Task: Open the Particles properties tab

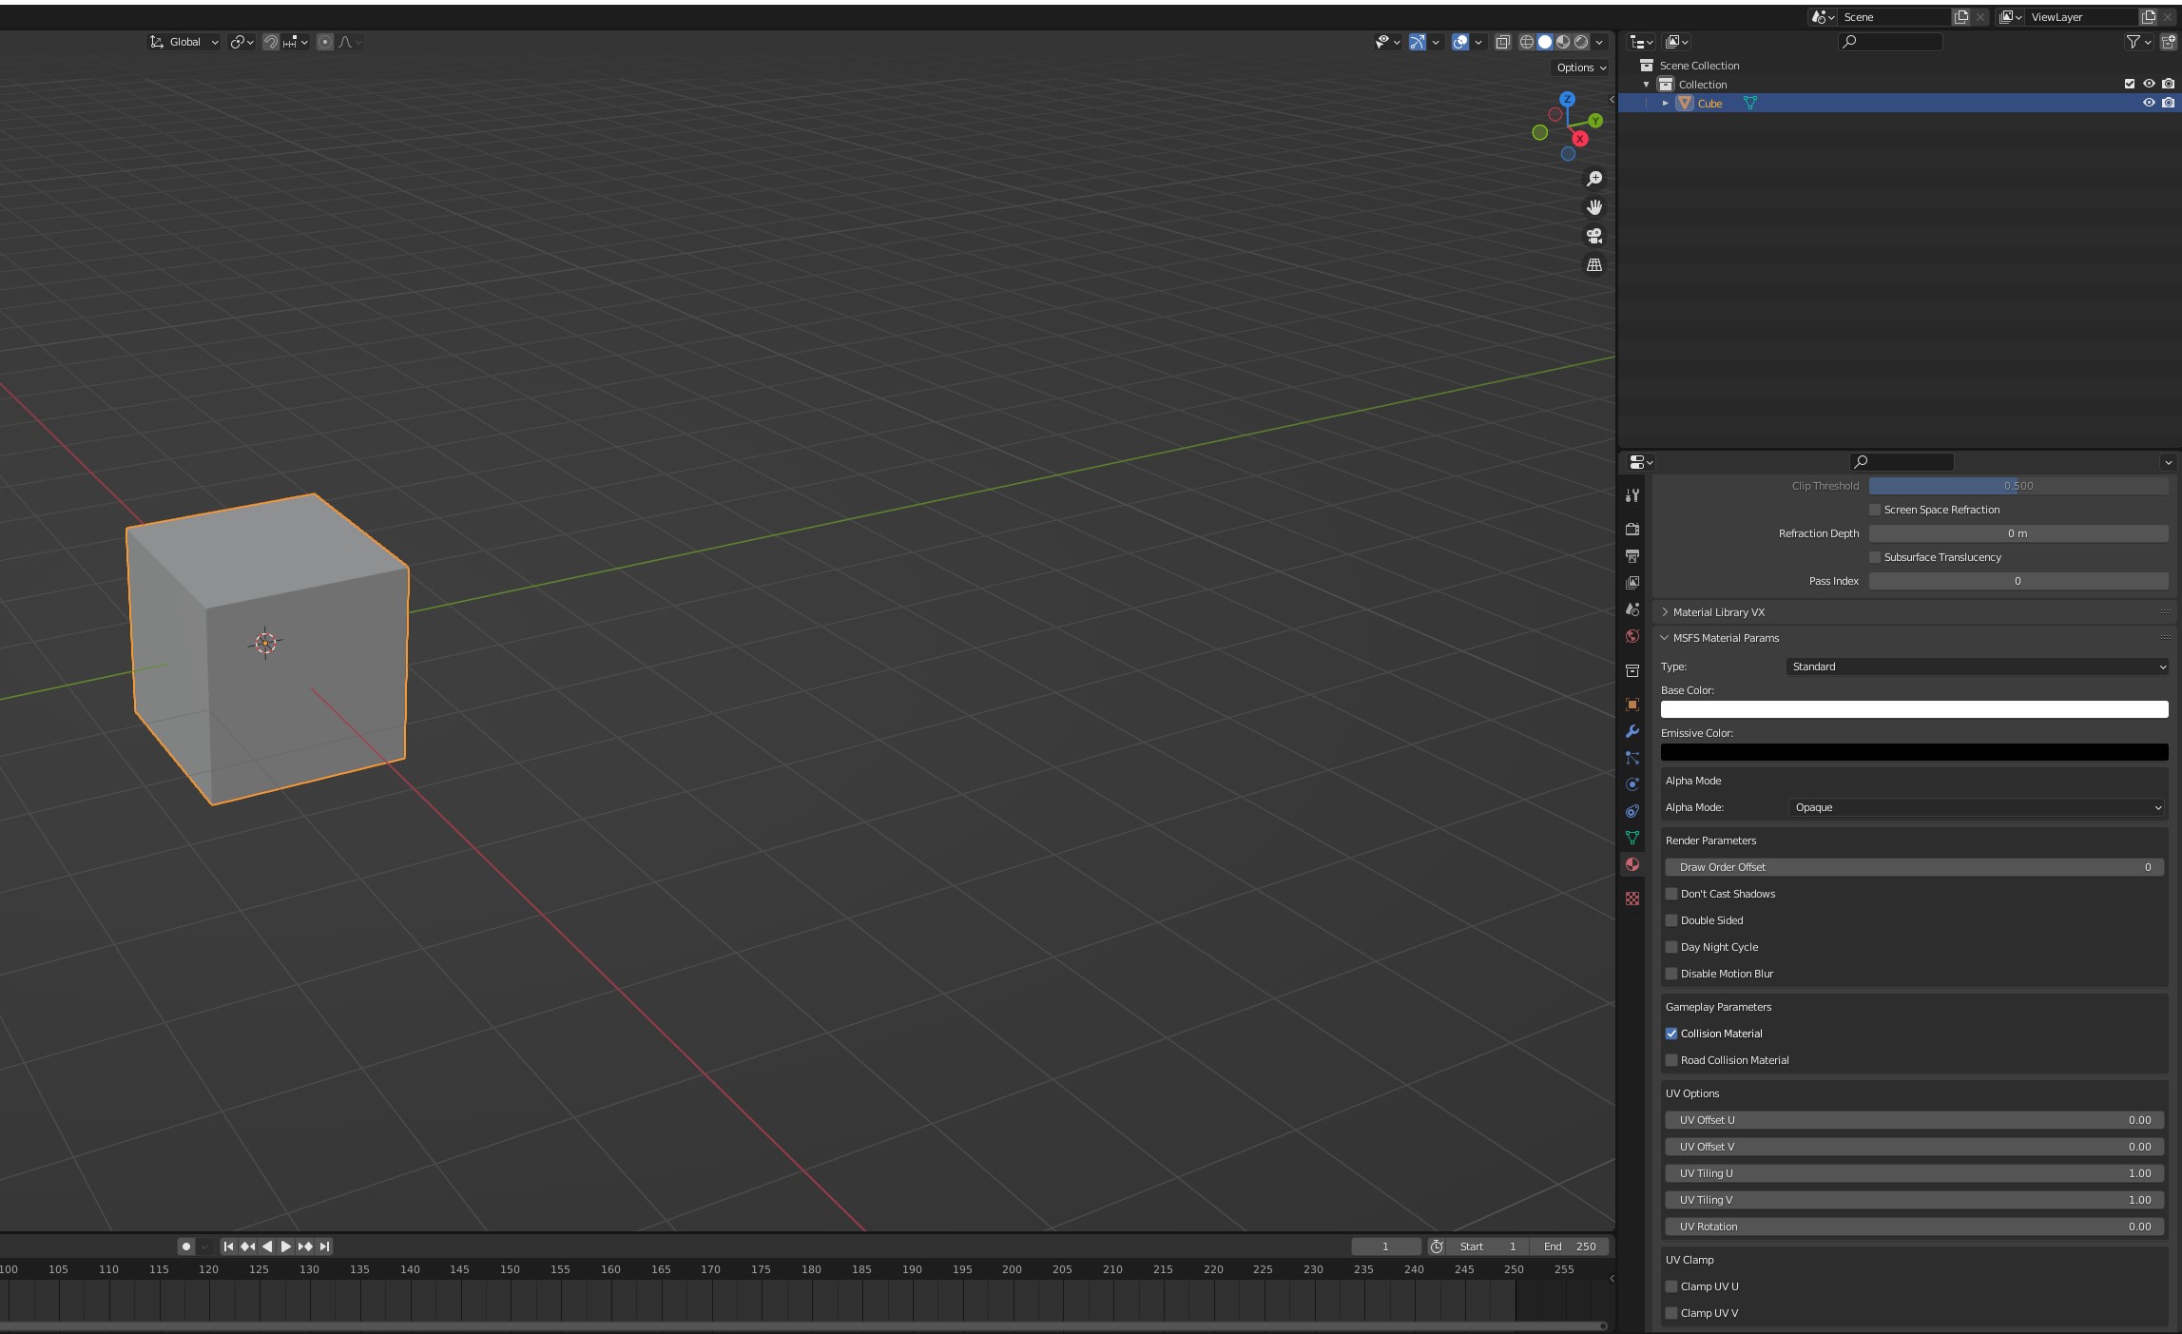Action: click(1632, 758)
